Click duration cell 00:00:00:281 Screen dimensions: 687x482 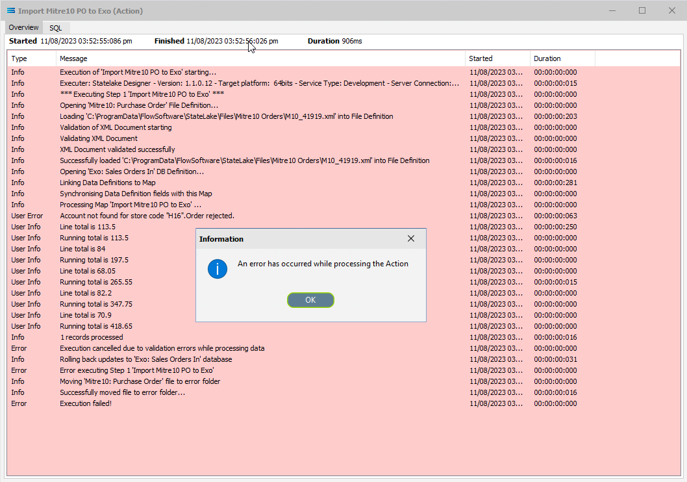tap(556, 183)
